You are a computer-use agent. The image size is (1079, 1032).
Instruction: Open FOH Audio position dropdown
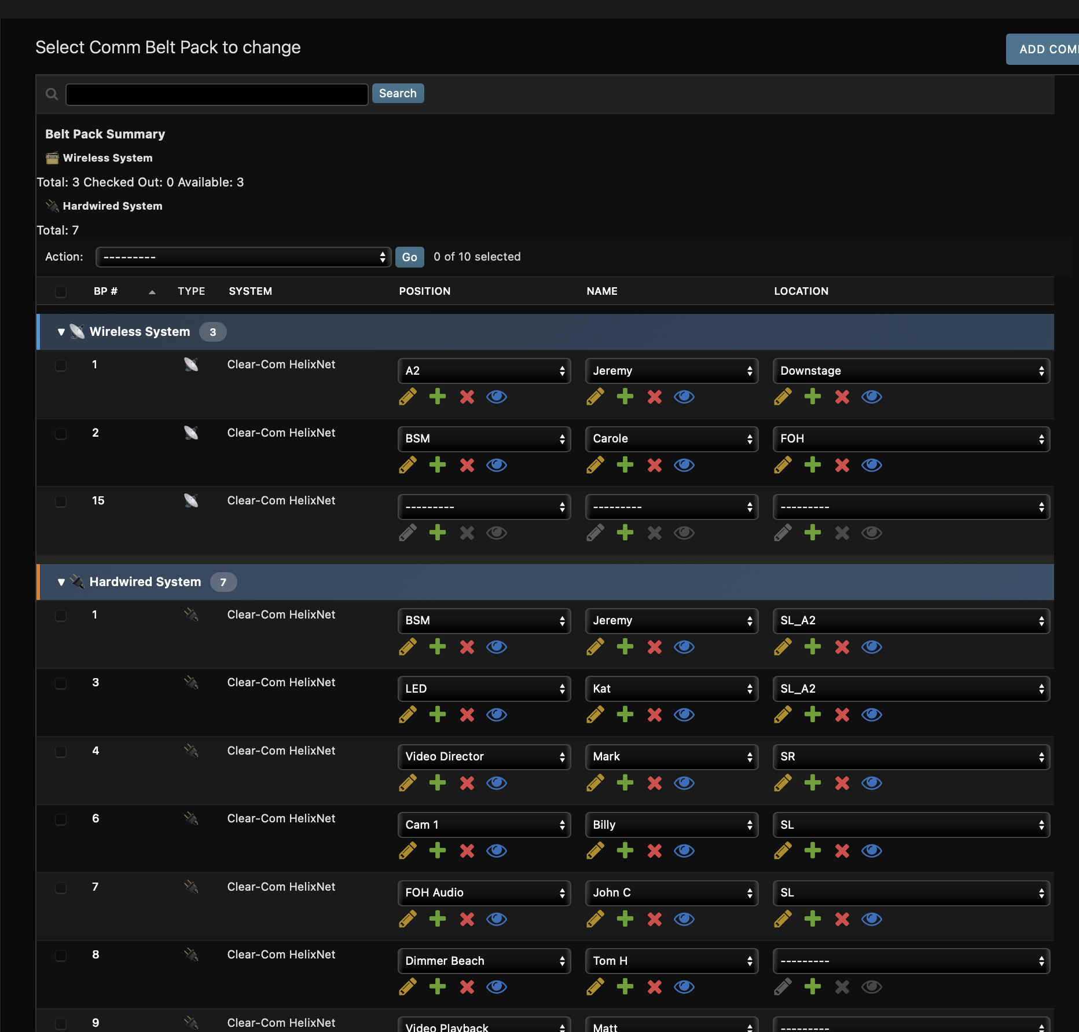(x=484, y=893)
